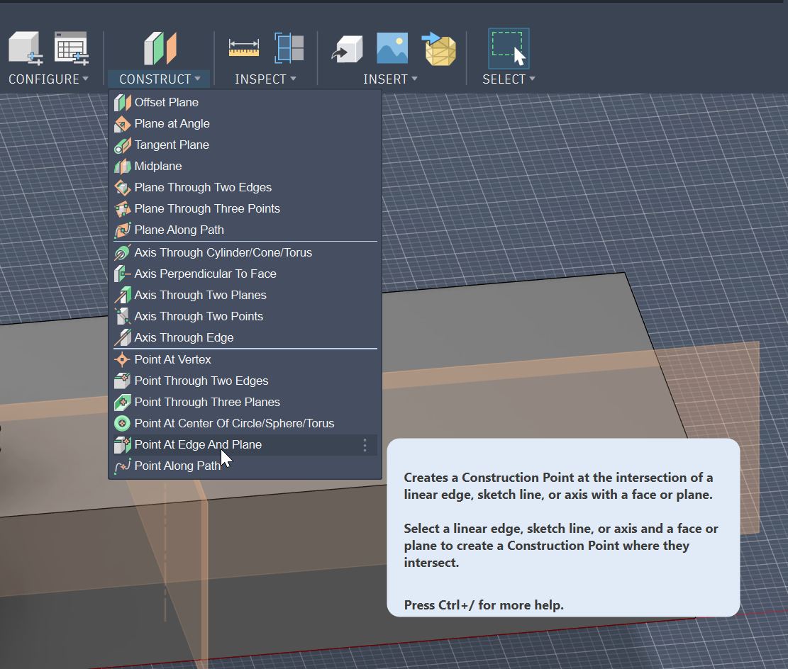Click the Plane at Angle icon
Viewport: 788px width, 669px height.
coord(122,123)
